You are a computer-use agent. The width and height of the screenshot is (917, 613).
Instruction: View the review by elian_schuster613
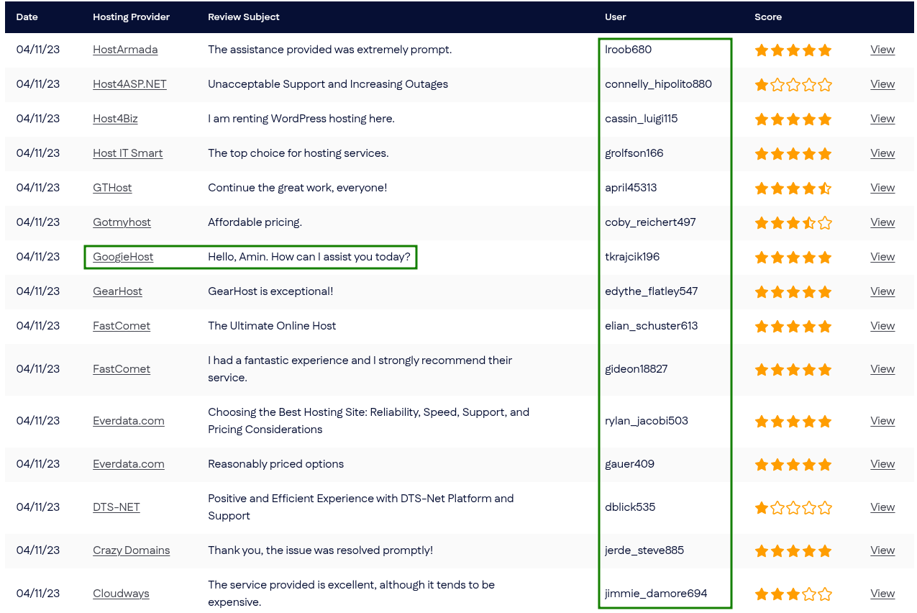pos(882,326)
